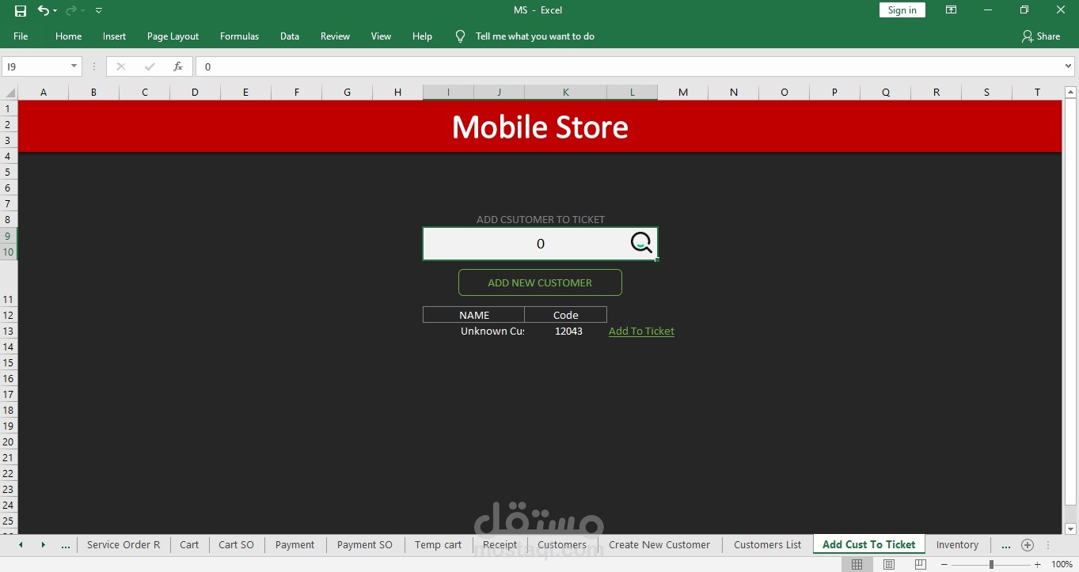Click the Select All corner triangle

tap(9, 93)
